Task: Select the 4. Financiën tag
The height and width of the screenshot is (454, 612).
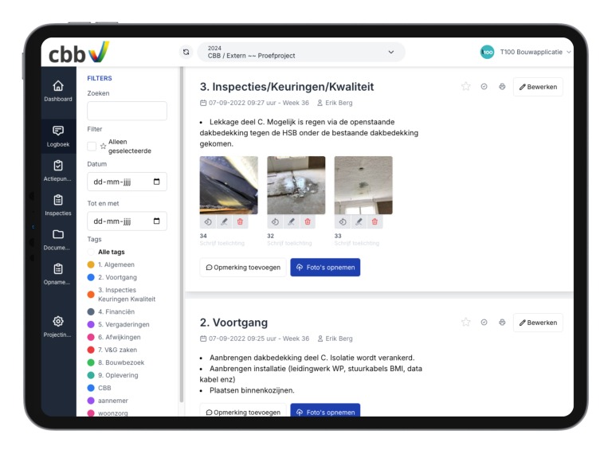Action: click(112, 311)
